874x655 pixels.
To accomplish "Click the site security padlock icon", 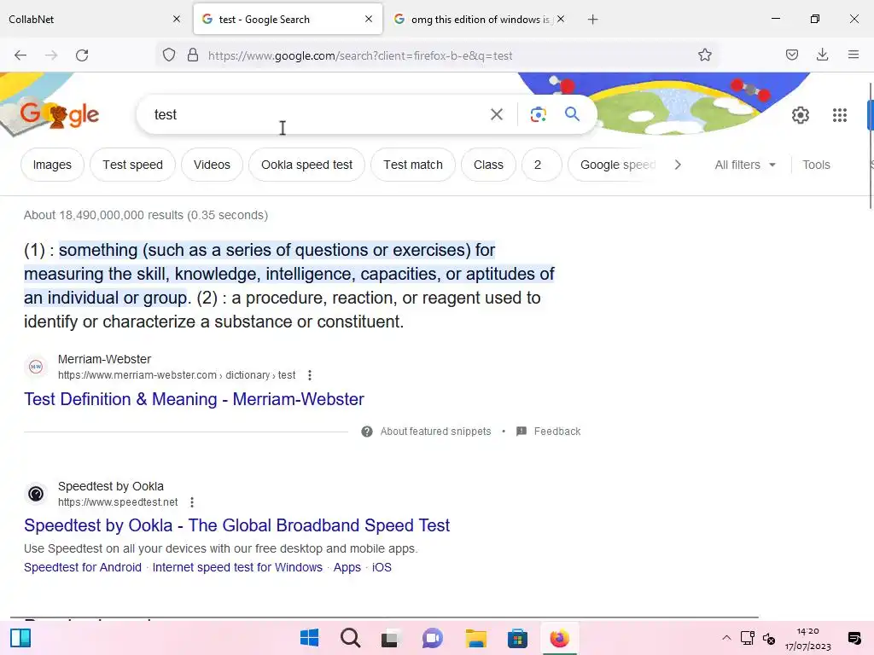I will (x=193, y=55).
